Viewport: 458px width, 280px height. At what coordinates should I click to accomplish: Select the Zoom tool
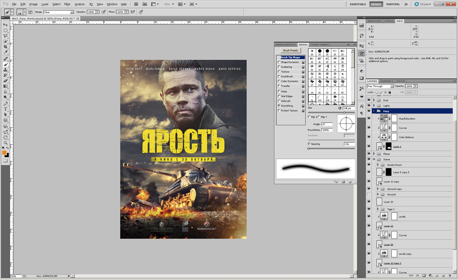pyautogui.click(x=5, y=143)
